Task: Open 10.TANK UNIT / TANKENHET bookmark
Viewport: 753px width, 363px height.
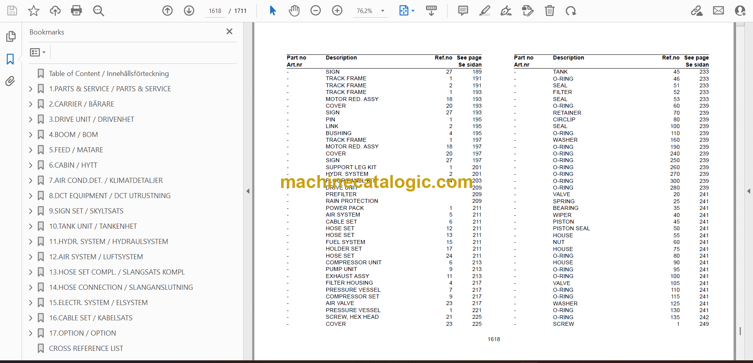Action: click(x=93, y=226)
